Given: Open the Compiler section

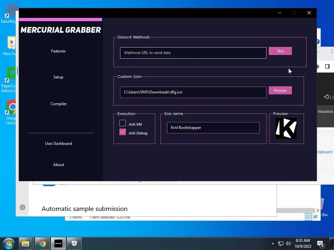Looking at the screenshot, I should coord(59,104).
